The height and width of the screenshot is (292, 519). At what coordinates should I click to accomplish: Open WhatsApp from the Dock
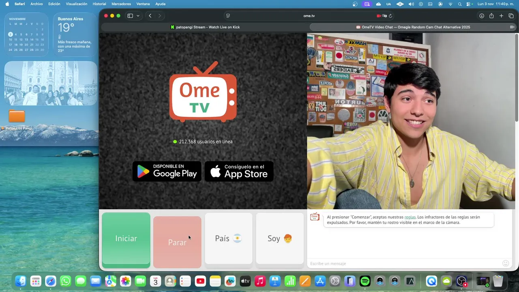[x=66, y=281]
